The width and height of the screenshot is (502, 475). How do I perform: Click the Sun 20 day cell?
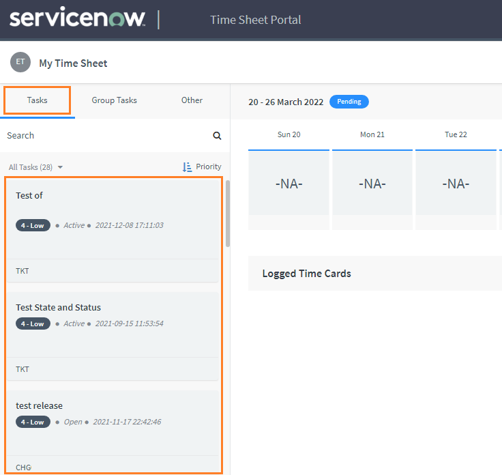(289, 184)
